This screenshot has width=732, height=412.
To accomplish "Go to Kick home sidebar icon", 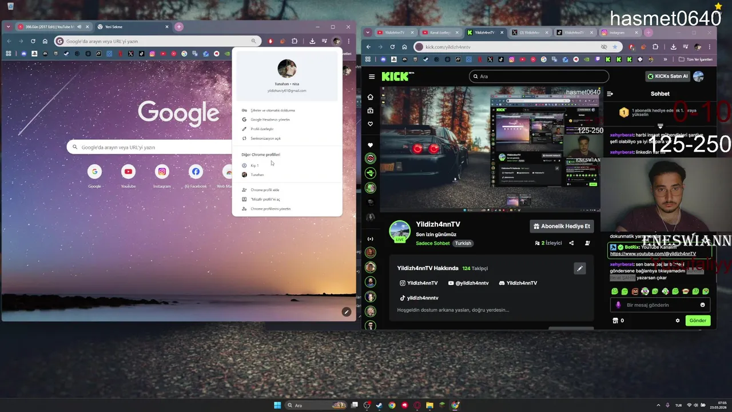I will point(370,97).
